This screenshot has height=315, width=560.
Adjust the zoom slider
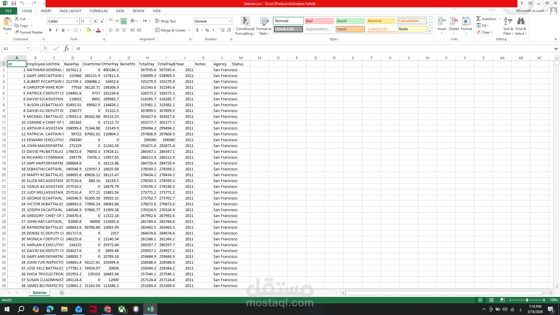[528, 300]
